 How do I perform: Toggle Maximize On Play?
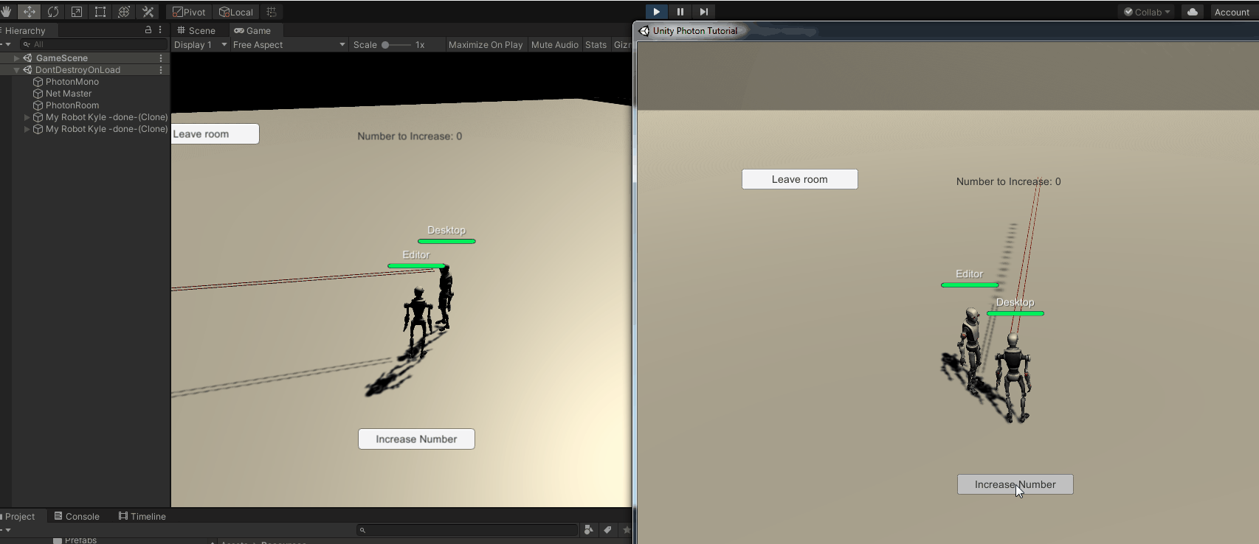(486, 45)
